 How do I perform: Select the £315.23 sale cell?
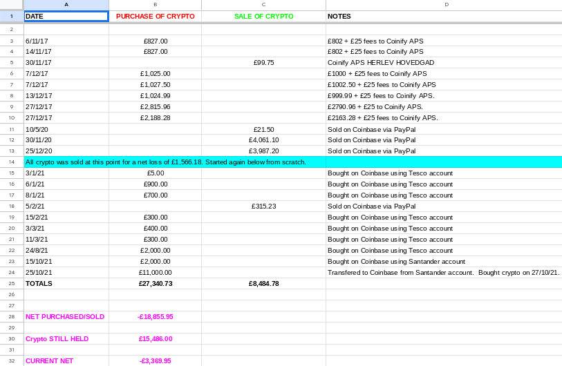click(x=263, y=206)
